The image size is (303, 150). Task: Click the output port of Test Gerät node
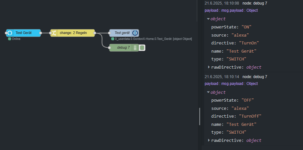41,33
